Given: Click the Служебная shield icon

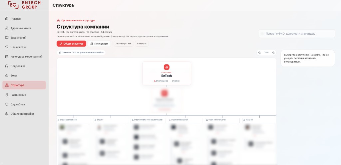Looking at the screenshot, I should [x=7, y=104].
